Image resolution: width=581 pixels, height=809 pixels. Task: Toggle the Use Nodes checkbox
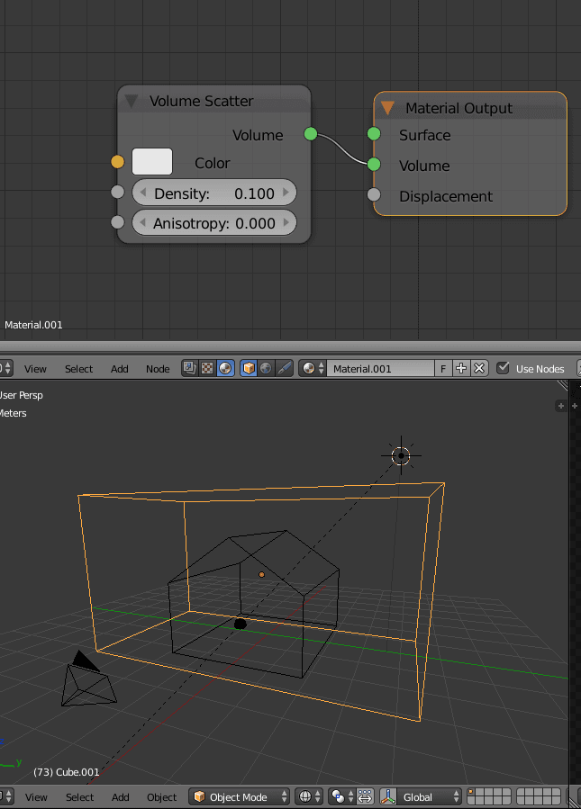click(504, 368)
